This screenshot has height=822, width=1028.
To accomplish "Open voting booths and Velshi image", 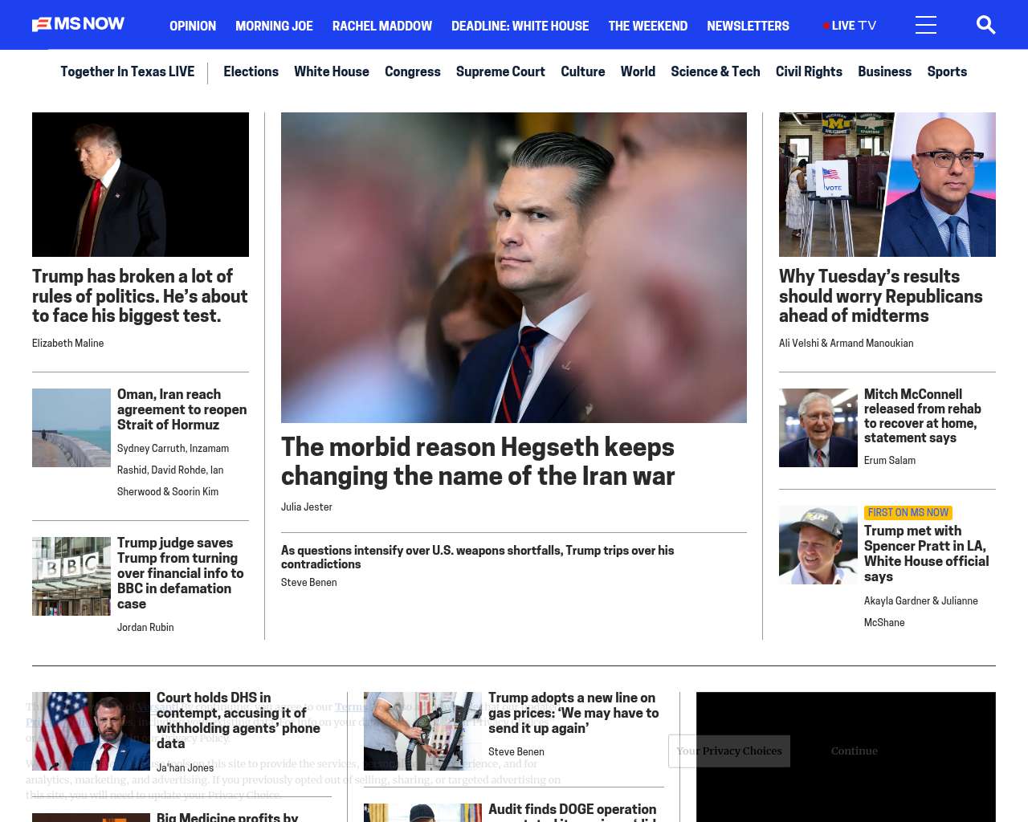I will click(887, 185).
